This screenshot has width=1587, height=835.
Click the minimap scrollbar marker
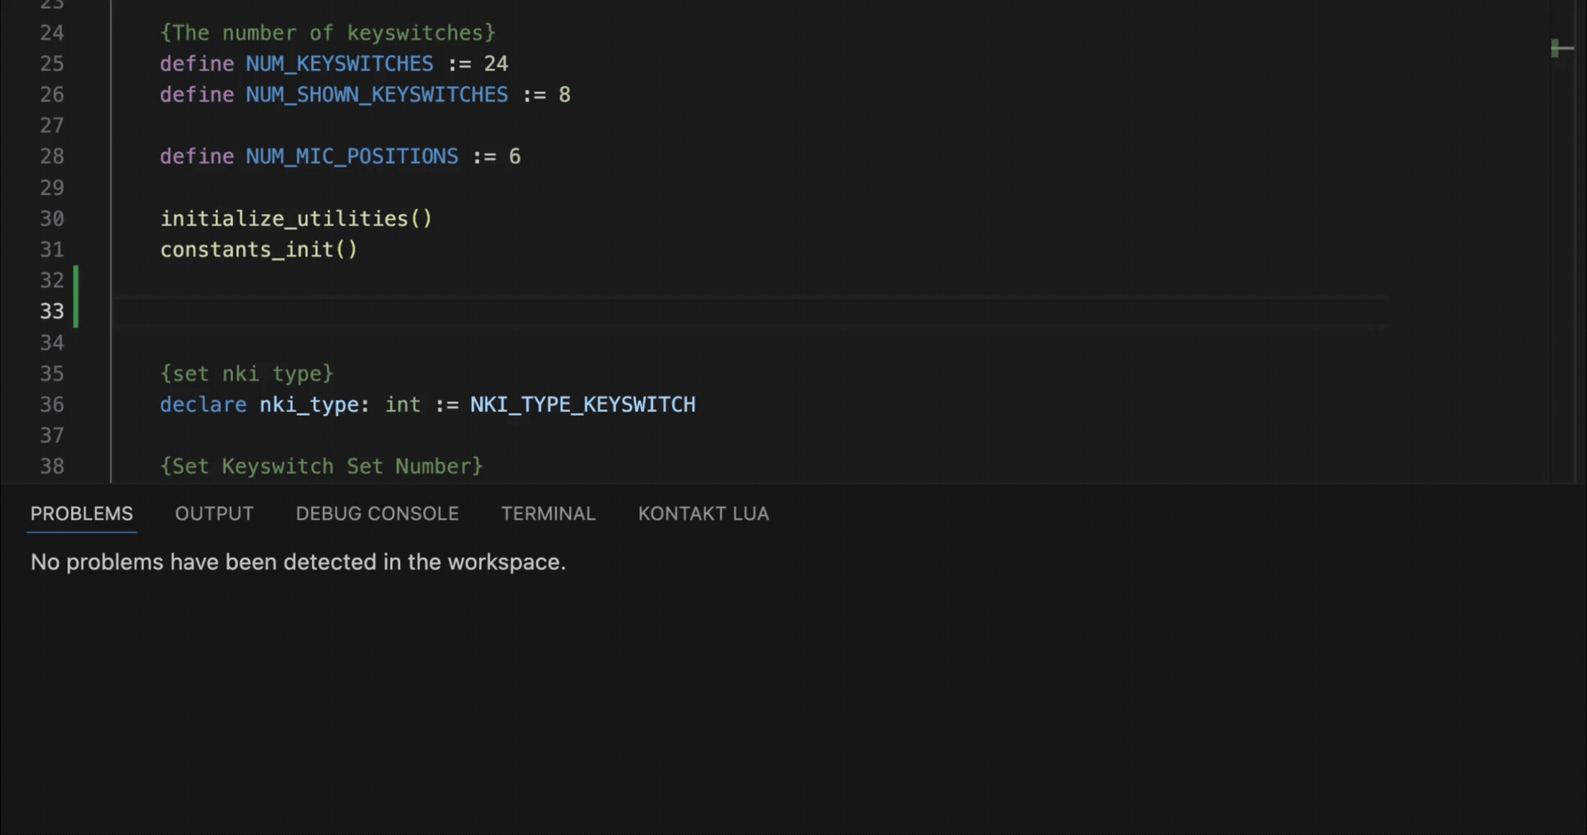point(1562,49)
